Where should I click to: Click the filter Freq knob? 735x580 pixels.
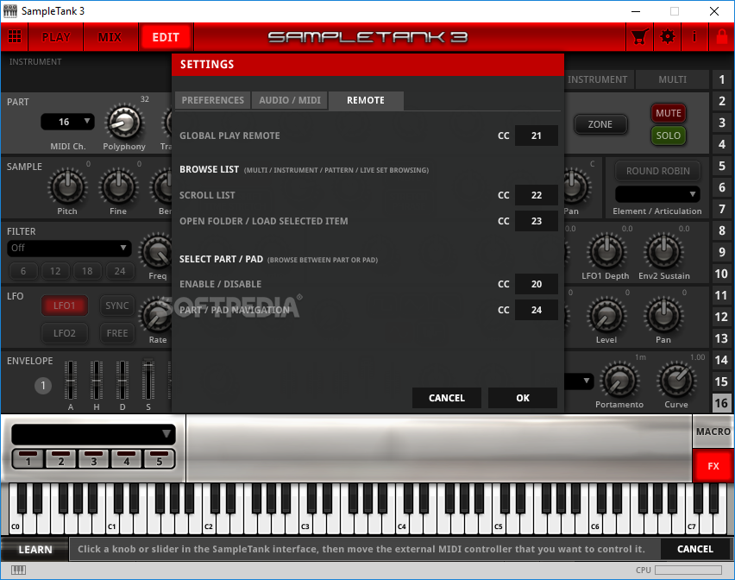(x=157, y=251)
